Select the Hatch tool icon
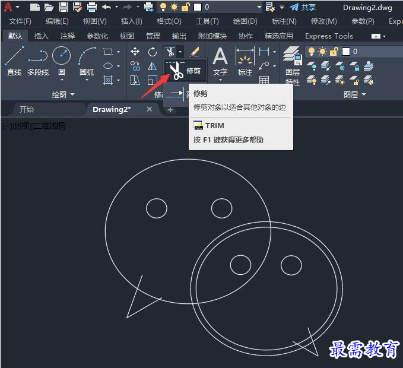403x368 pixels. [x=107, y=80]
